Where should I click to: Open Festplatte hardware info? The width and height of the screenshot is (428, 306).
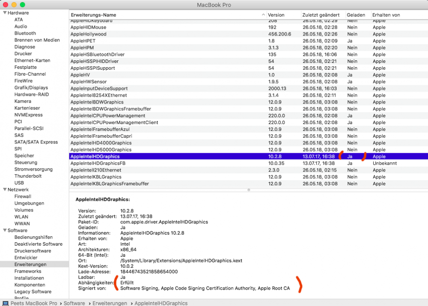tap(25, 68)
